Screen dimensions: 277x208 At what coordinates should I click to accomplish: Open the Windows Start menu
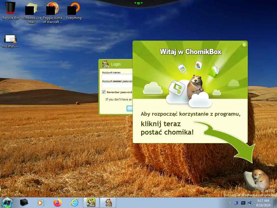[x=7, y=203]
